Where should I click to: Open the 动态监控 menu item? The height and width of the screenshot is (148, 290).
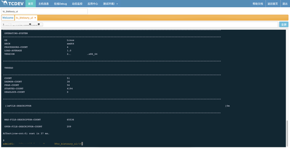77,4
